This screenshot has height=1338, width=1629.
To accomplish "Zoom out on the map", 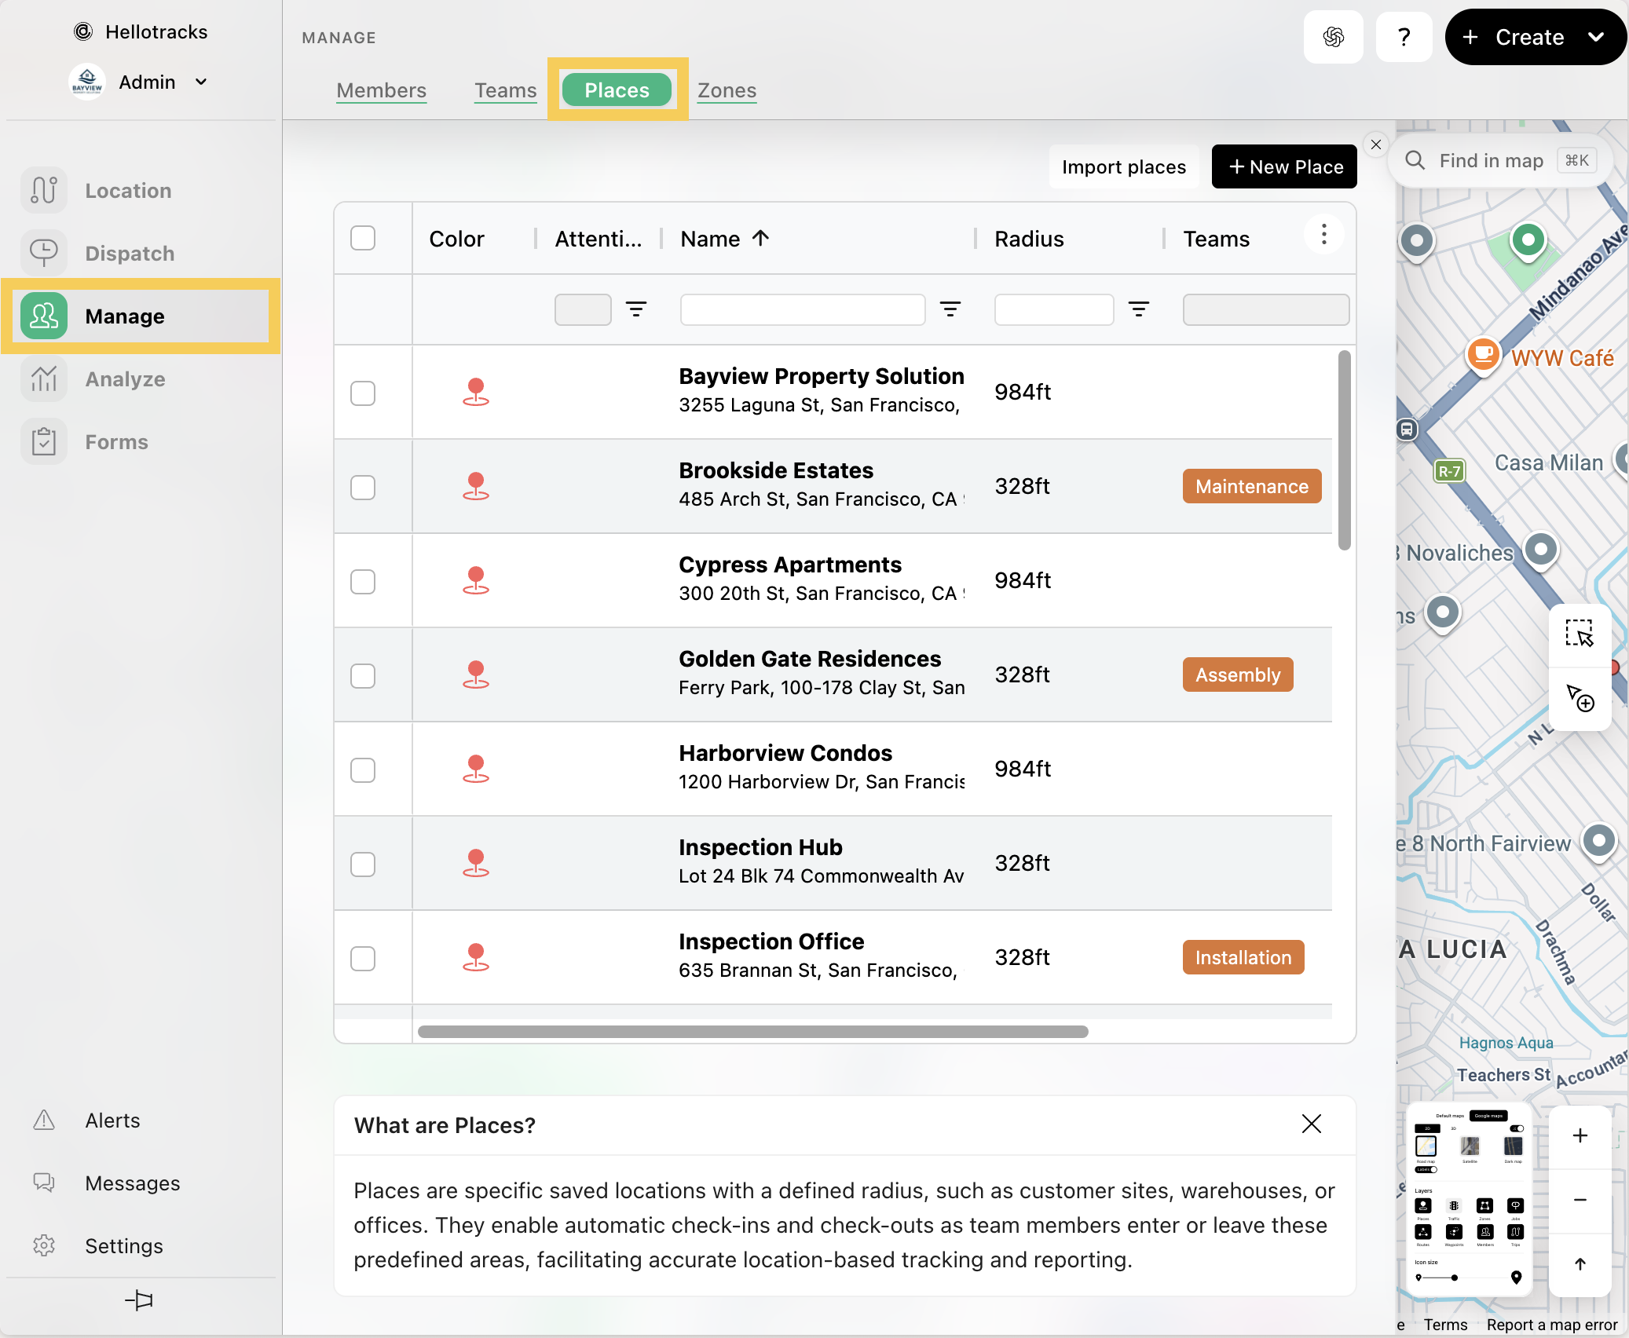I will point(1580,1199).
